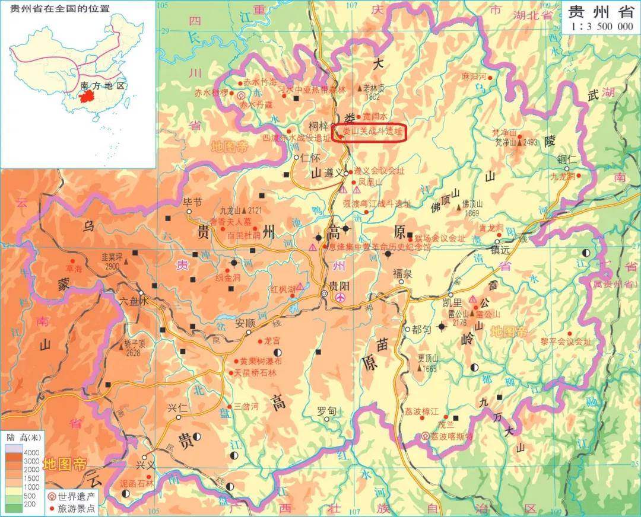Click the 安顺 city circle marker
Screen dimensions: 641x517
(x=248, y=333)
